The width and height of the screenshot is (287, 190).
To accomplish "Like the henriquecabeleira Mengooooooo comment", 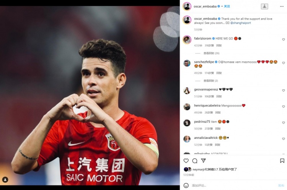I will [283, 106].
